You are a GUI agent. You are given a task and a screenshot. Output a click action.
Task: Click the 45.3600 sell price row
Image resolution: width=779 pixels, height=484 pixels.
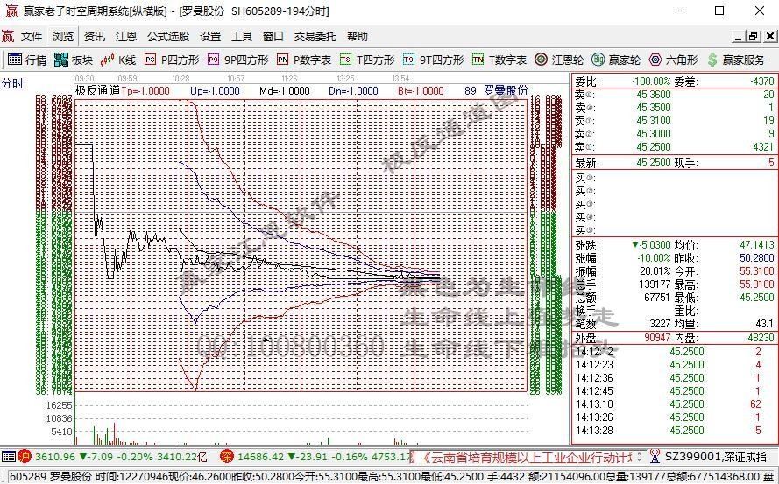[675, 95]
